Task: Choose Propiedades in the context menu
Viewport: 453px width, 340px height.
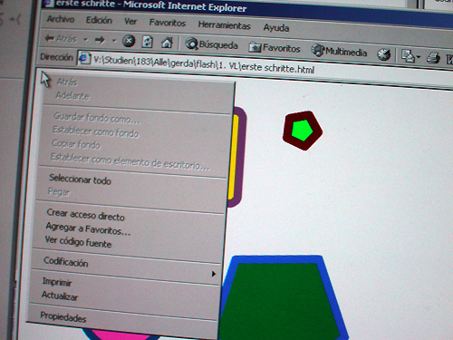Action: coord(63,316)
